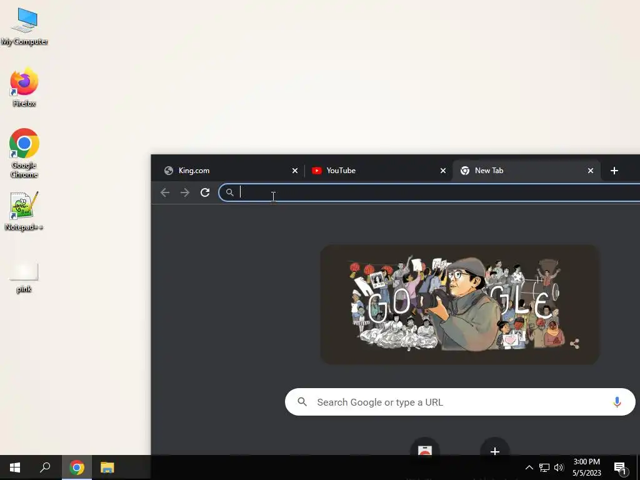
Task: Open a new tab with the plus button
Action: coord(614,171)
